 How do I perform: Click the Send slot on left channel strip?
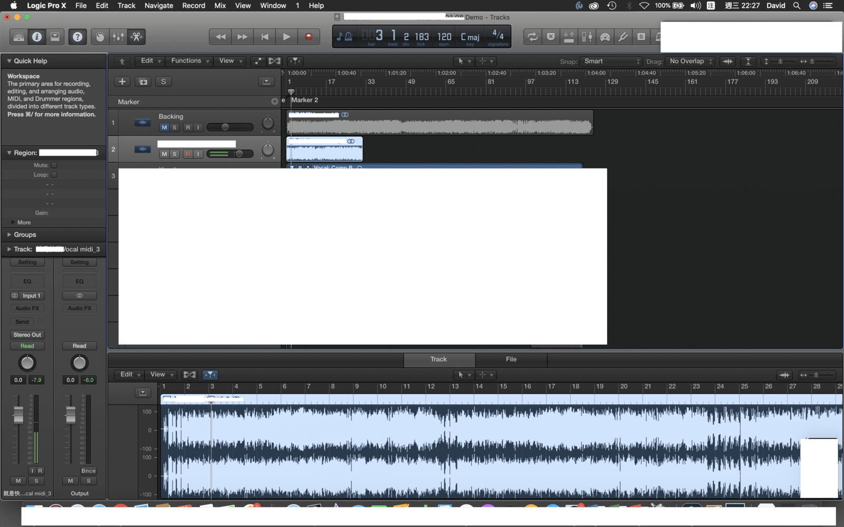click(22, 321)
